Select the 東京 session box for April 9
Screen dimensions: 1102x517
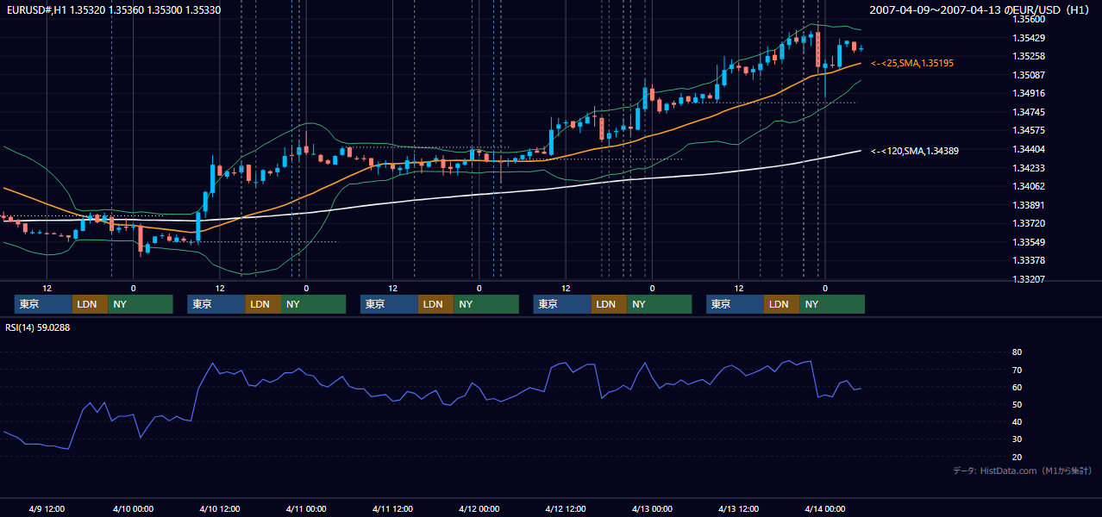(43, 304)
